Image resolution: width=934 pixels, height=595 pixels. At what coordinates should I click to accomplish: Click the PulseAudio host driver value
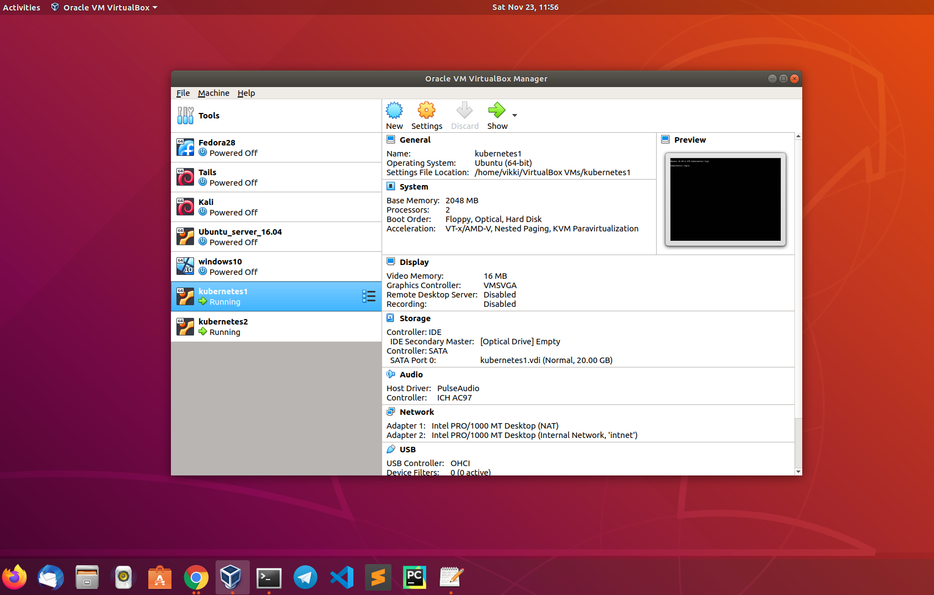pos(458,388)
